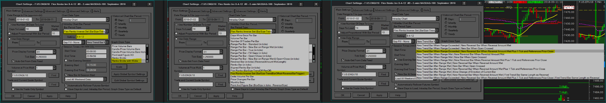Click Tick Size field in left window

[x=46, y=57]
